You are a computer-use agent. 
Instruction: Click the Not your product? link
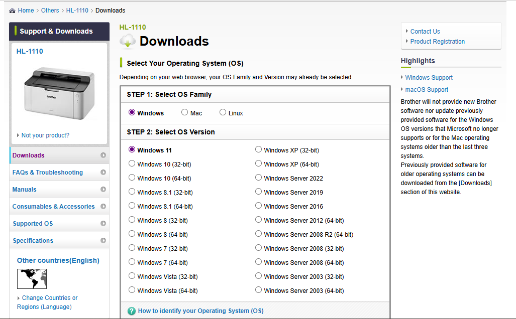tap(45, 135)
